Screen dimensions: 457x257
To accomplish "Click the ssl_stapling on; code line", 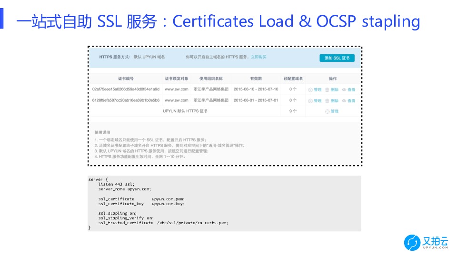I will (118, 213).
